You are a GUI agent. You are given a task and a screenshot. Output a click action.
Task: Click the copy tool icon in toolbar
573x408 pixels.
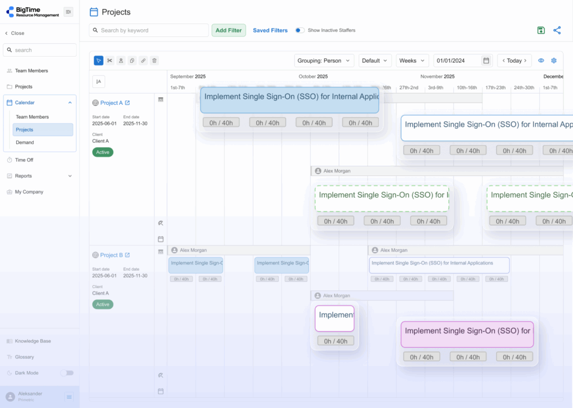(132, 61)
